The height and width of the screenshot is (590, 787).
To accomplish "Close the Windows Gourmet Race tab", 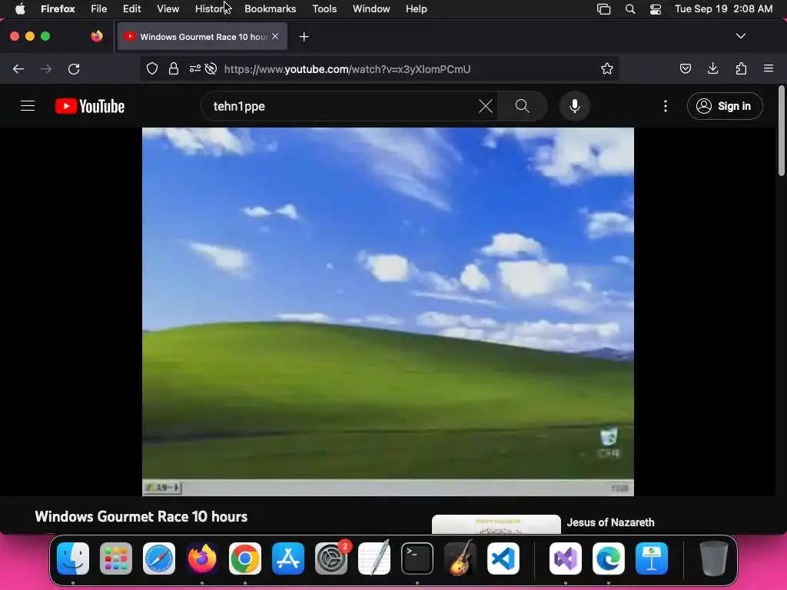I will pyautogui.click(x=275, y=36).
